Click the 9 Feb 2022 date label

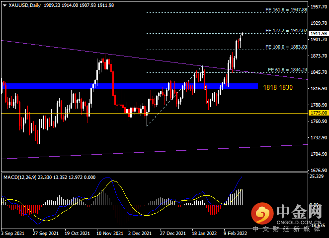(236, 233)
